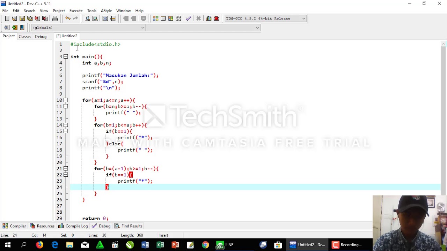Open the AStyle menu

click(106, 10)
